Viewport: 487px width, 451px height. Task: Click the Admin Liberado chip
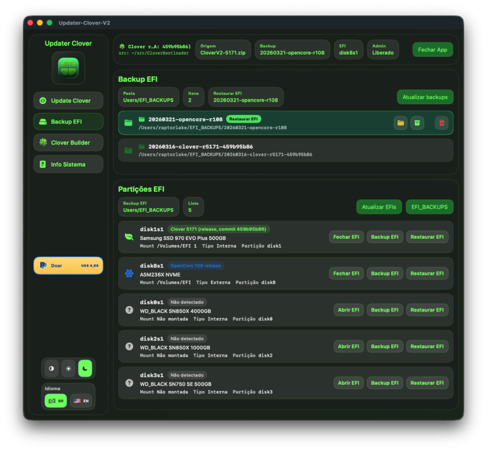[x=383, y=50]
